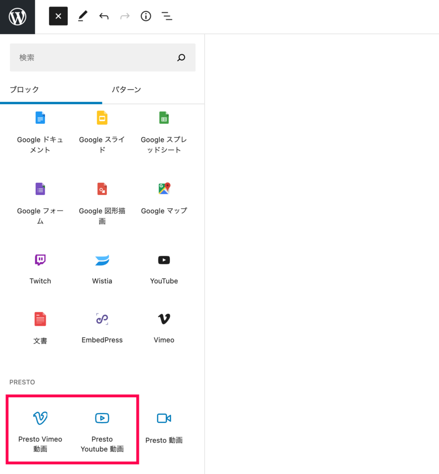This screenshot has width=439, height=474.
Task: Insert the Google ドキュメント block
Action: (x=40, y=132)
